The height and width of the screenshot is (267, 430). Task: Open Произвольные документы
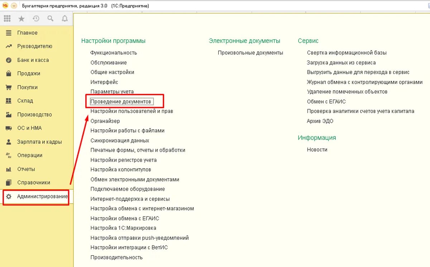pos(250,53)
